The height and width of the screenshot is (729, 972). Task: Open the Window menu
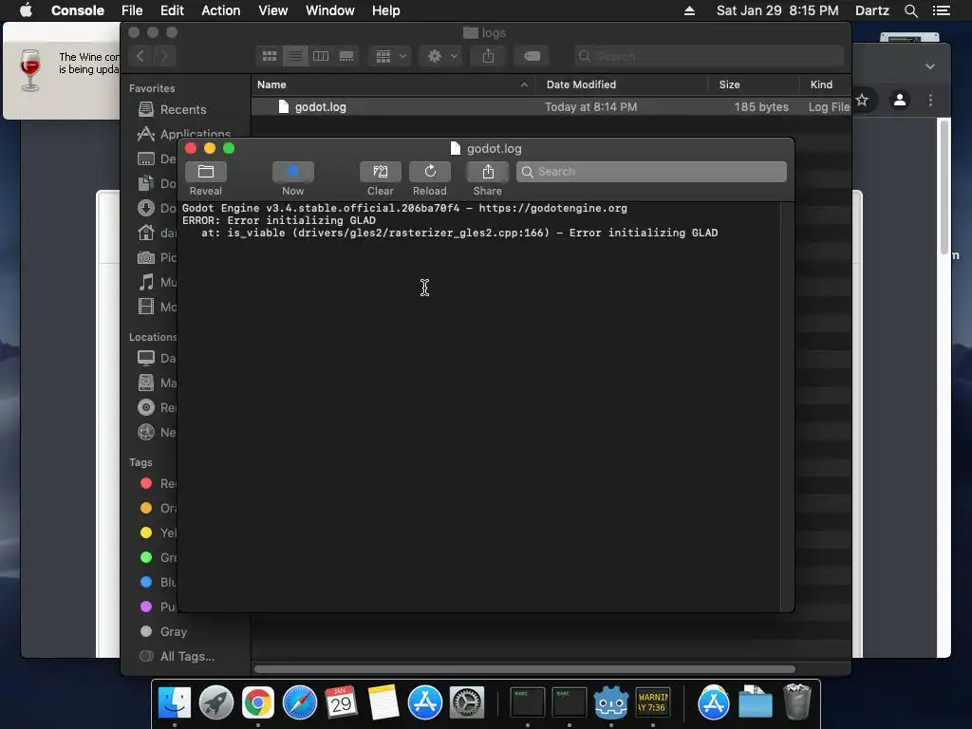(x=329, y=10)
